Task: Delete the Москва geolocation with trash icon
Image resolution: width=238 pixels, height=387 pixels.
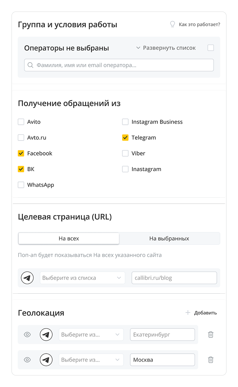Action: pyautogui.click(x=210, y=360)
